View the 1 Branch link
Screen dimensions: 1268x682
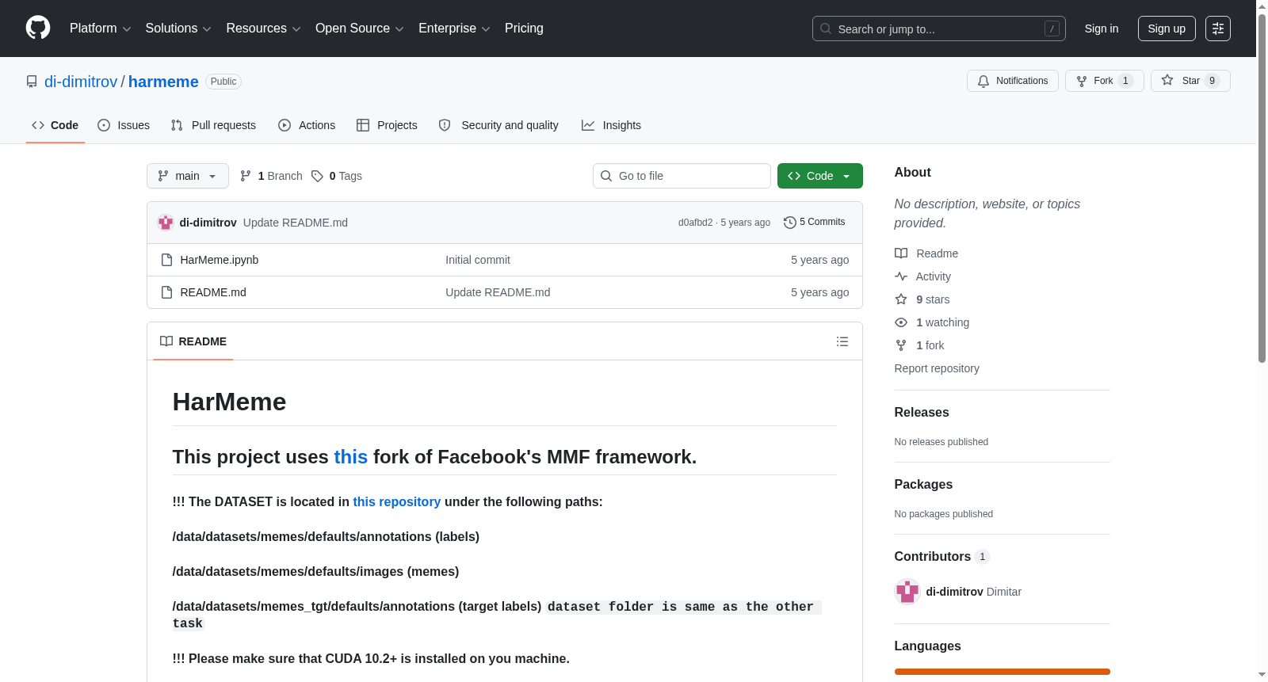coord(271,176)
